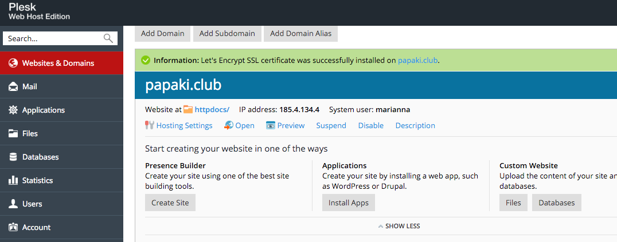Click the Mail envelope icon
Viewport: 617px width, 242px height.
pos(13,86)
